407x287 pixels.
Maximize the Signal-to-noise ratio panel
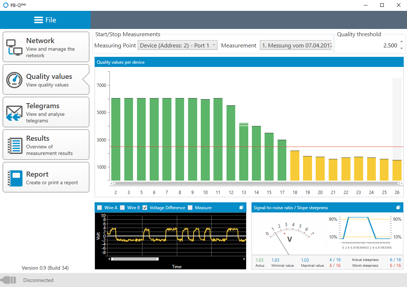398,208
